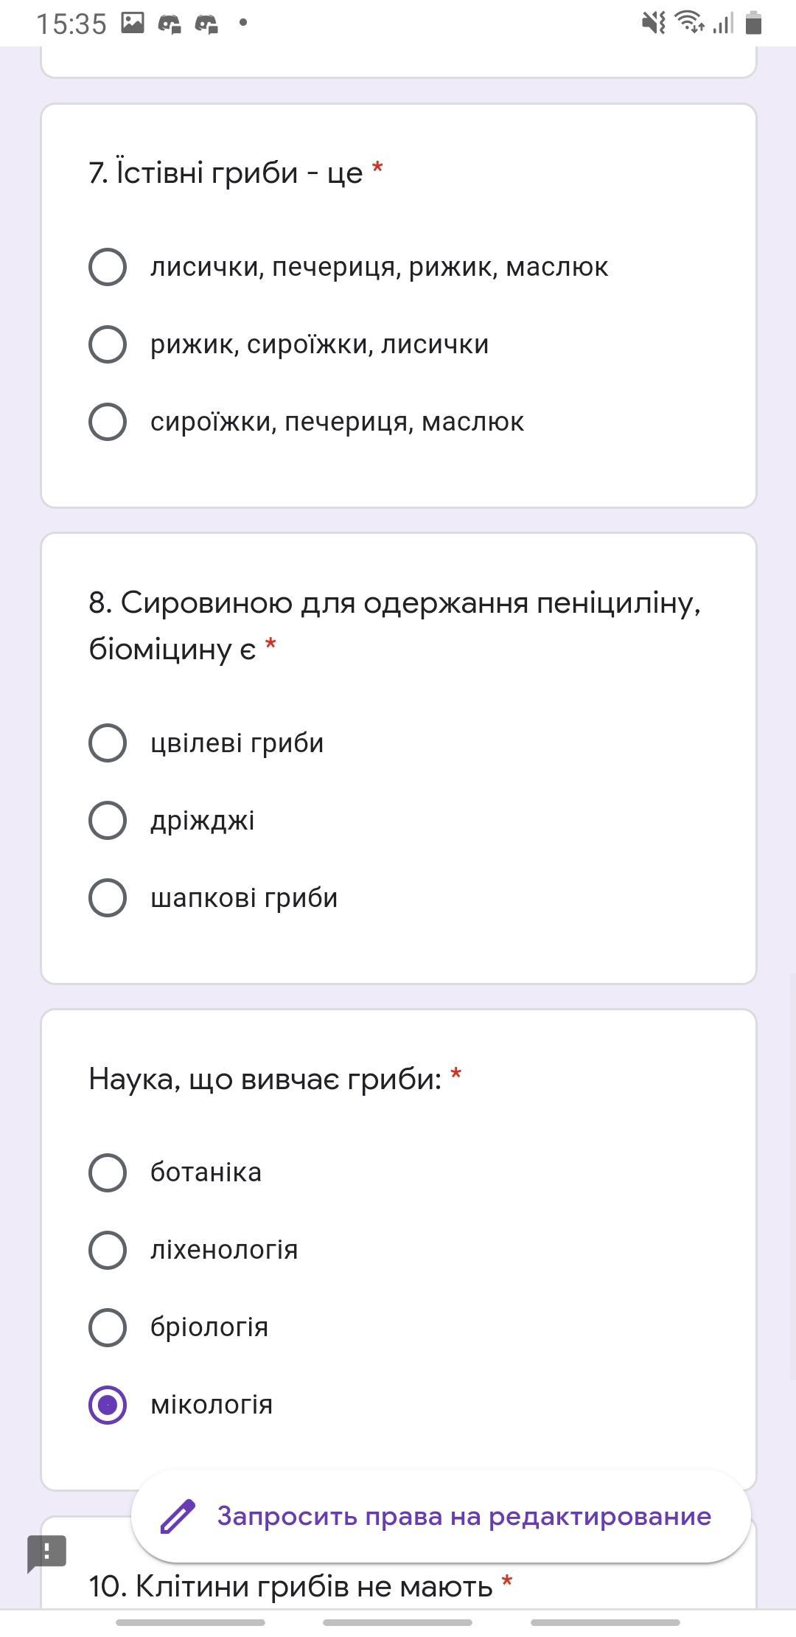
Task: Tap the center navigation bar handle
Action: click(397, 1622)
